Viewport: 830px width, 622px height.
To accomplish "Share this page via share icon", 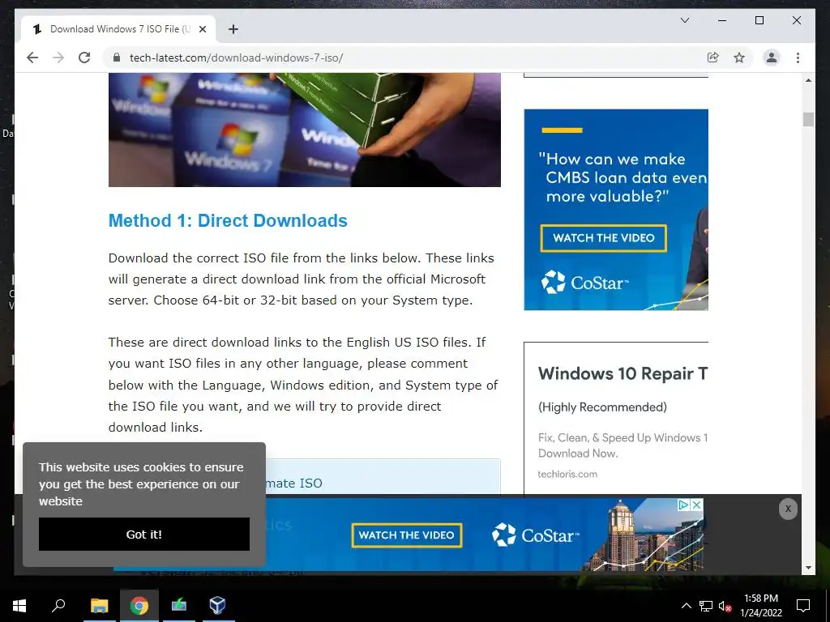I will (713, 58).
